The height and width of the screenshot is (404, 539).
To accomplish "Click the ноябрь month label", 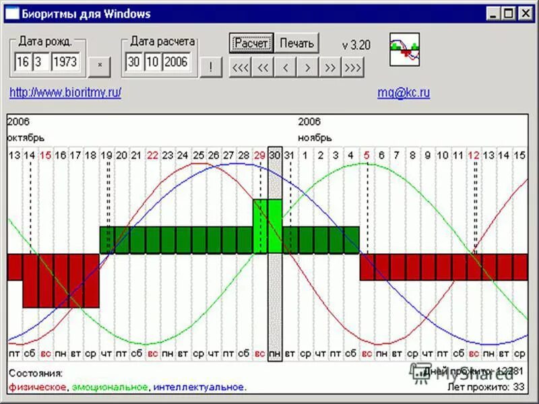I will click(315, 138).
